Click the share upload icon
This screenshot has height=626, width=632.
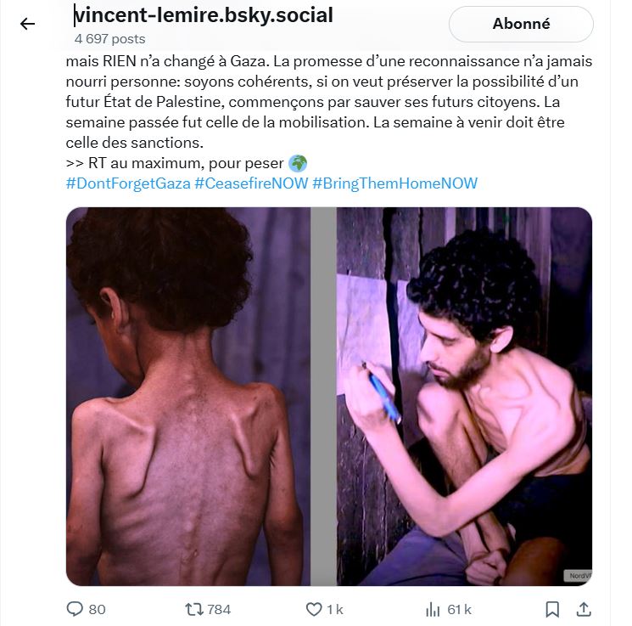[584, 609]
